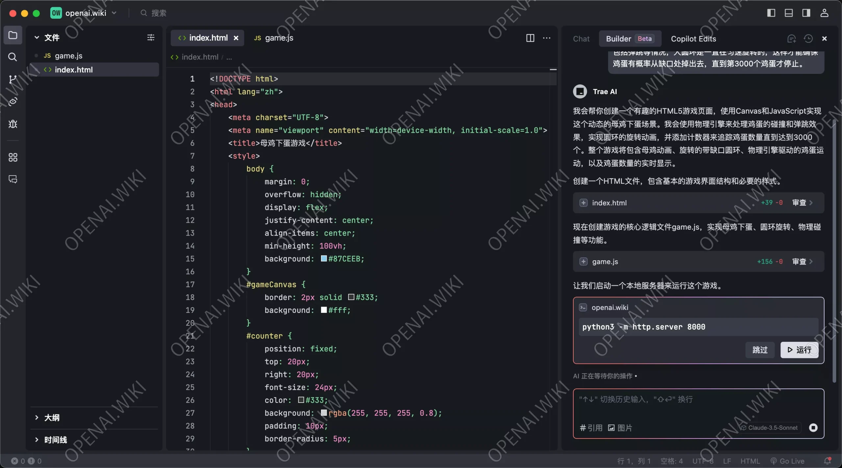Open the Run and Debug bug icon
The image size is (842, 468).
pyautogui.click(x=13, y=124)
